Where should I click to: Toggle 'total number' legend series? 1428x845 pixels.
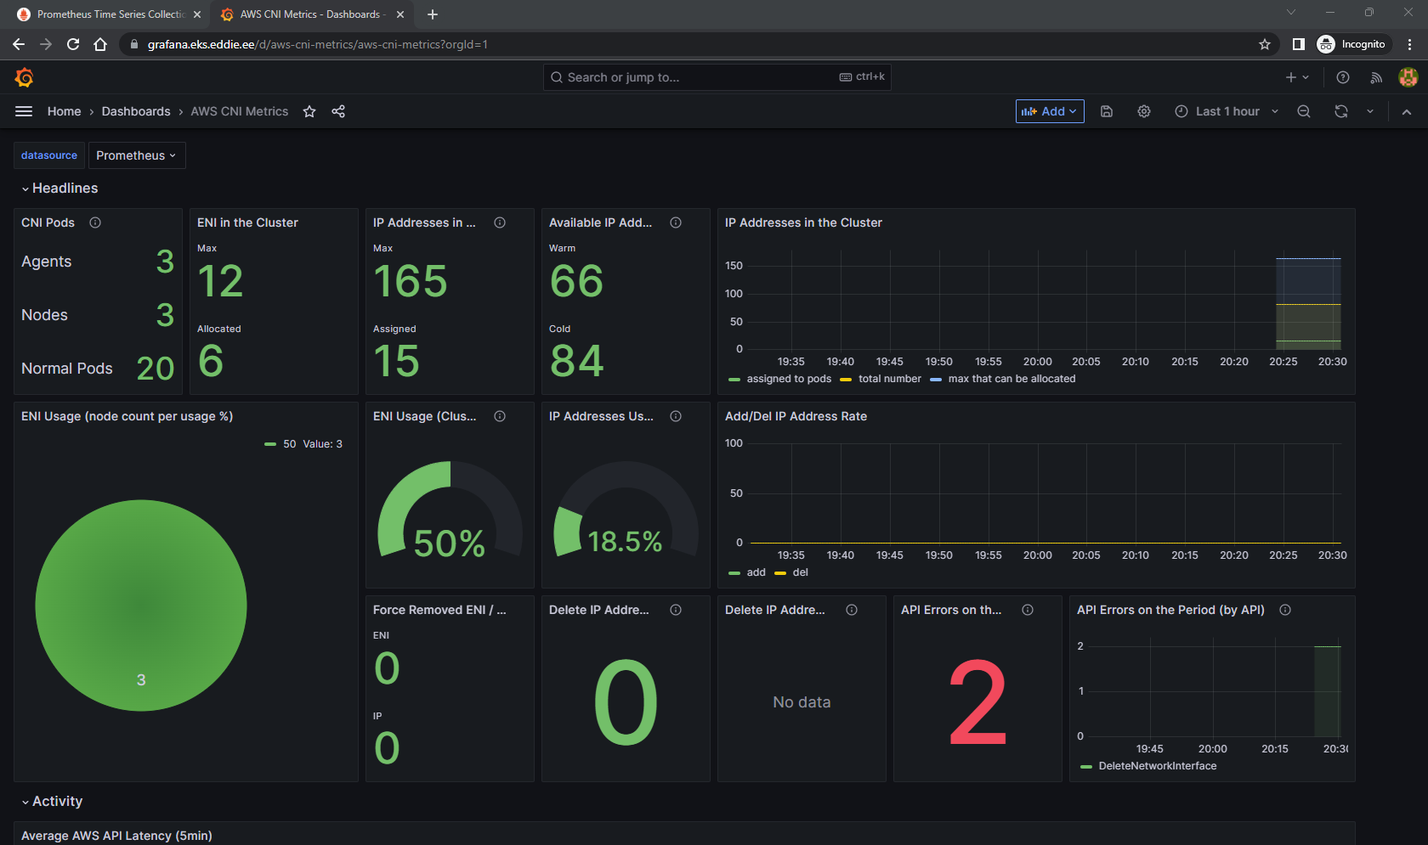(889, 379)
